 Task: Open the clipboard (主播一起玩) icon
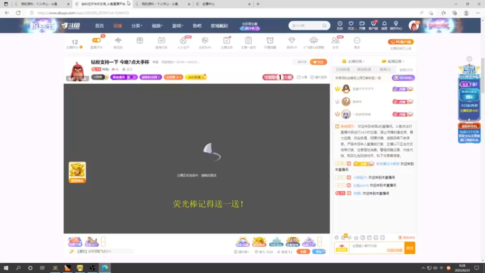249,40
